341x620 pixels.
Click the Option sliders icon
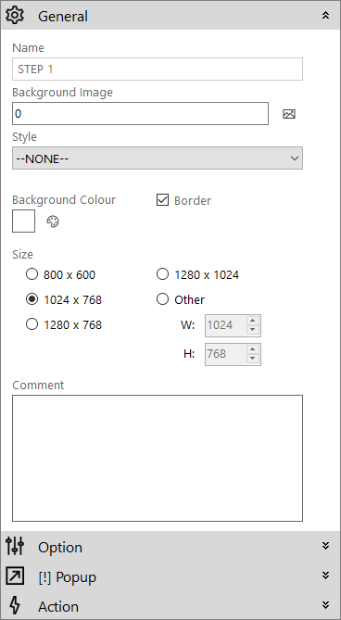[15, 547]
